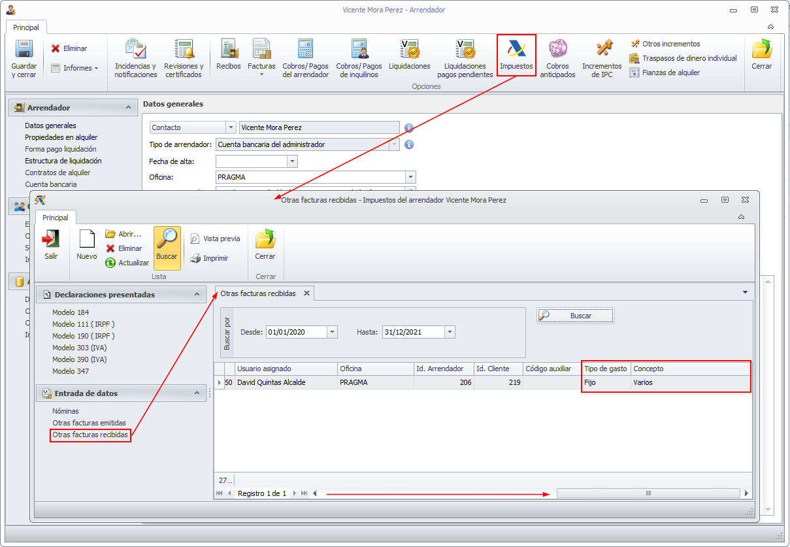Screen dimensions: 790x547
Task: Open the Contacto dropdown
Action: [231, 127]
